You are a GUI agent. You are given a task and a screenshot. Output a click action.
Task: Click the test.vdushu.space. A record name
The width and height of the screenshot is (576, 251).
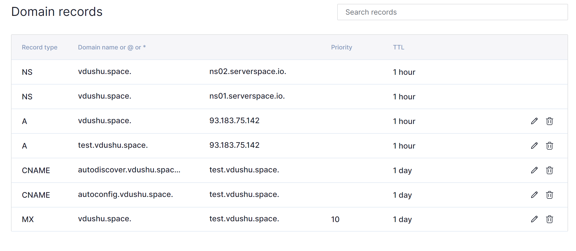(x=113, y=145)
